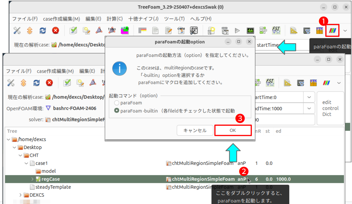Click OK in paraFoam option dialog

tap(233, 130)
